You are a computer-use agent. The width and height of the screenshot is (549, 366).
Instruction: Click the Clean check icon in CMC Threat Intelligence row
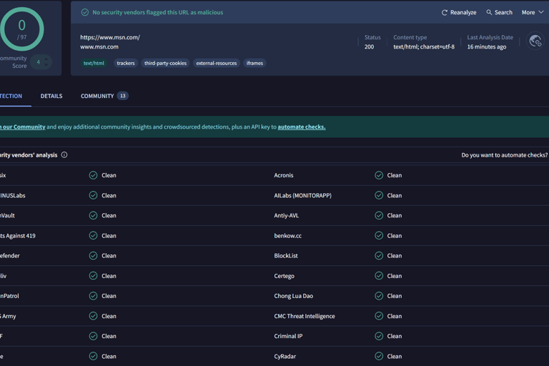click(x=379, y=316)
